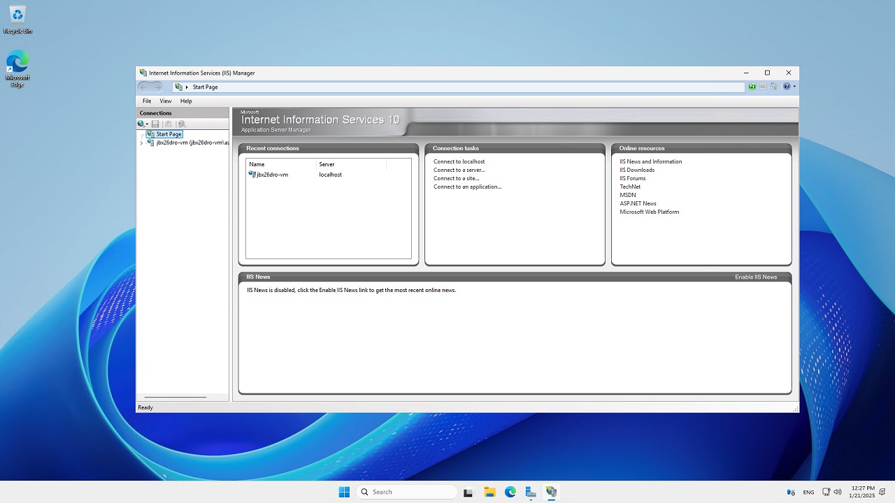
Task: Open the clock and date panel
Action: tap(862, 492)
